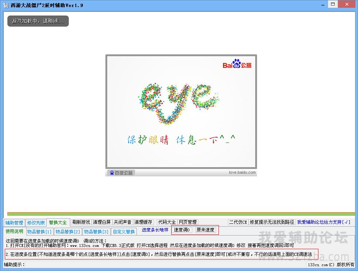Select the 替换大全 tab

pyautogui.click(x=58, y=222)
